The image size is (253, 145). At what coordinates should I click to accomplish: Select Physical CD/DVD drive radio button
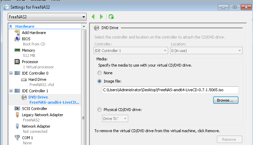(99, 110)
